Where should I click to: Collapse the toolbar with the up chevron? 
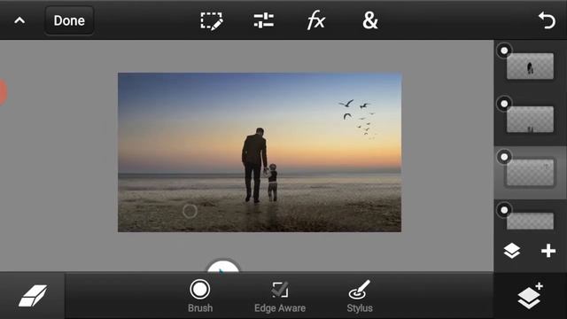(x=19, y=20)
